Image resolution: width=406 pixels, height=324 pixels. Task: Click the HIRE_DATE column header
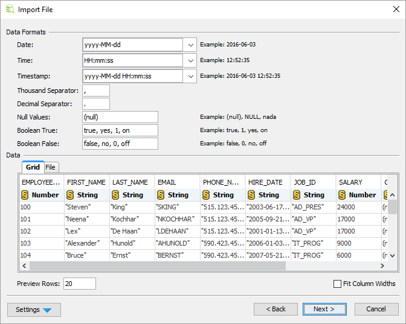coord(268,182)
